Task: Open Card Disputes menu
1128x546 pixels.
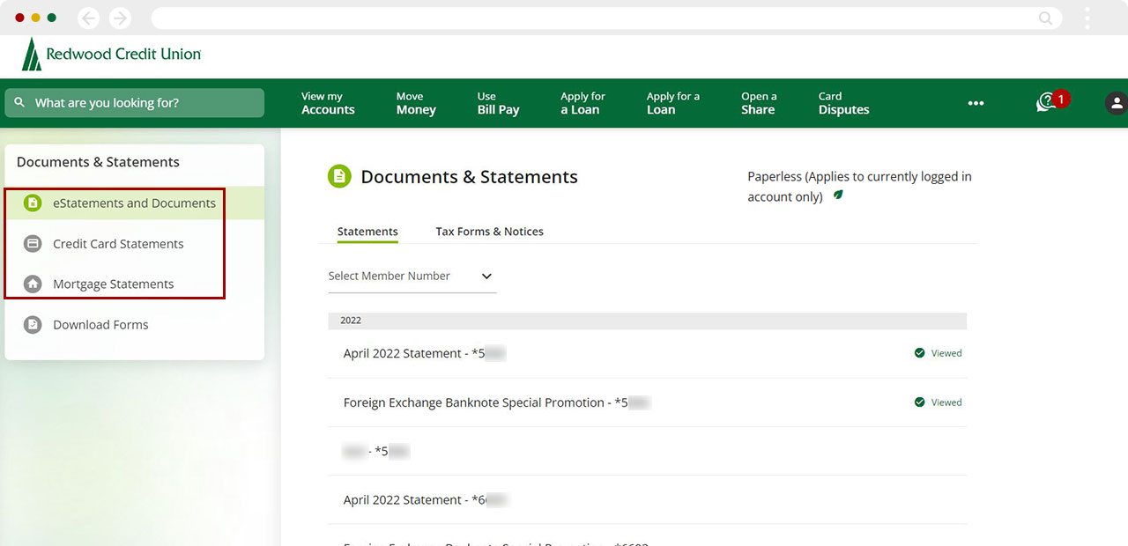Action: tap(843, 103)
